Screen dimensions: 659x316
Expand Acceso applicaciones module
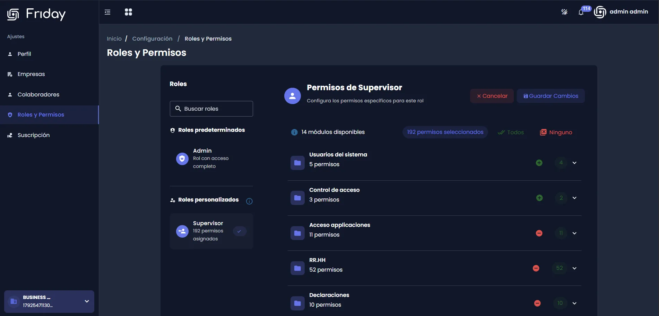click(574, 233)
